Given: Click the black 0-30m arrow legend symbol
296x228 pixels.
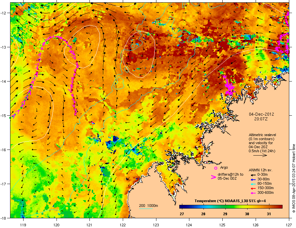Looking at the screenshot, I should [253, 175].
